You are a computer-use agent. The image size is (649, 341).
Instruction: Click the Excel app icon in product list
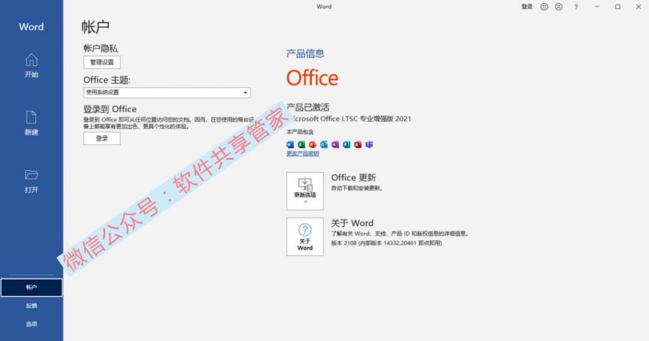pyautogui.click(x=301, y=144)
